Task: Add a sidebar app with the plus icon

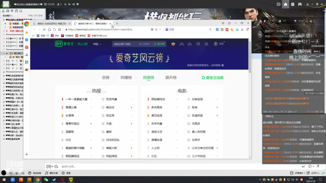Action: pos(26,155)
